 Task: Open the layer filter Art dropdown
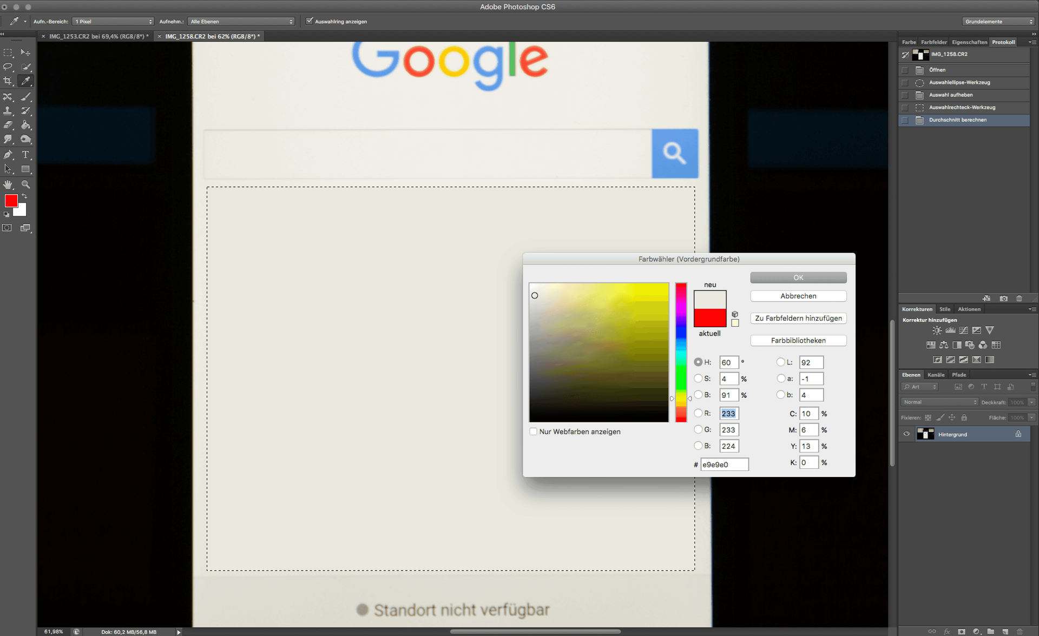919,387
